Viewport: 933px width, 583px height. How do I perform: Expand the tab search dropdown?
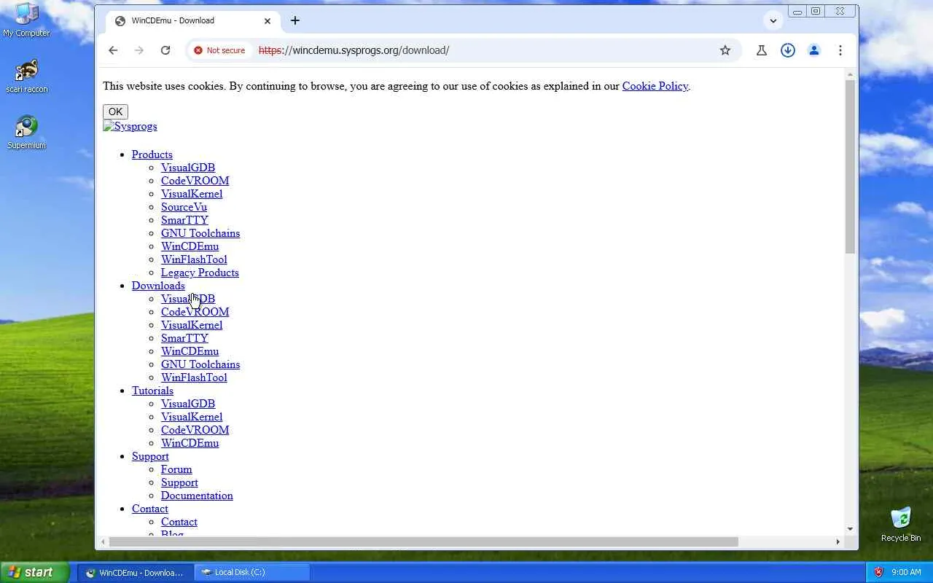pyautogui.click(x=773, y=20)
